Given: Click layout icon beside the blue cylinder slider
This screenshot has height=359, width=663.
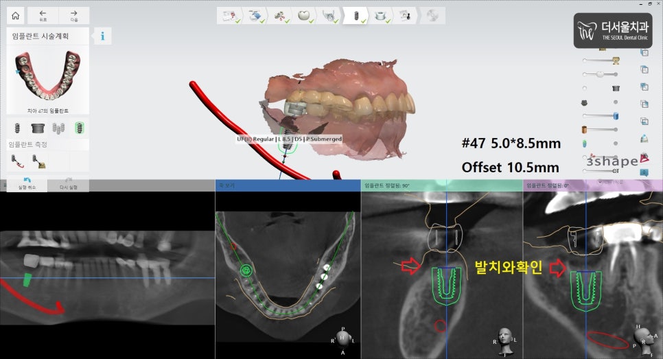Looking at the screenshot, I should click(x=644, y=121).
